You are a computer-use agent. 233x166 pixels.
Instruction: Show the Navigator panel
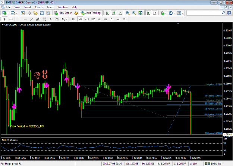35,13
